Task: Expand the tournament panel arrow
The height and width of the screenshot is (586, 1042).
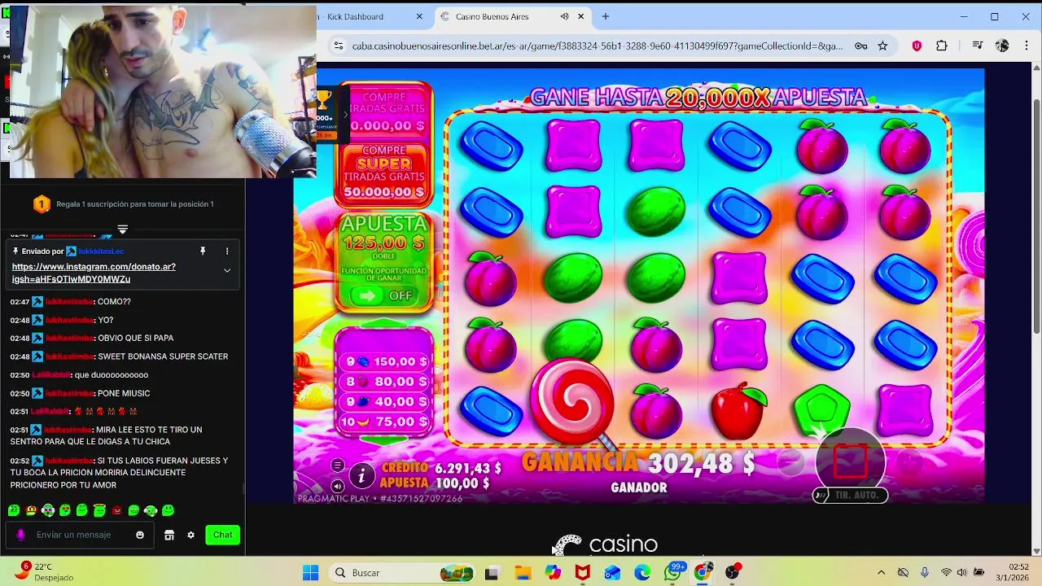Action: click(x=344, y=114)
